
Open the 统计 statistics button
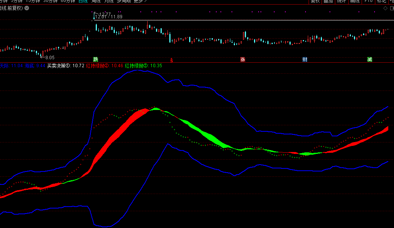click(341, 1)
